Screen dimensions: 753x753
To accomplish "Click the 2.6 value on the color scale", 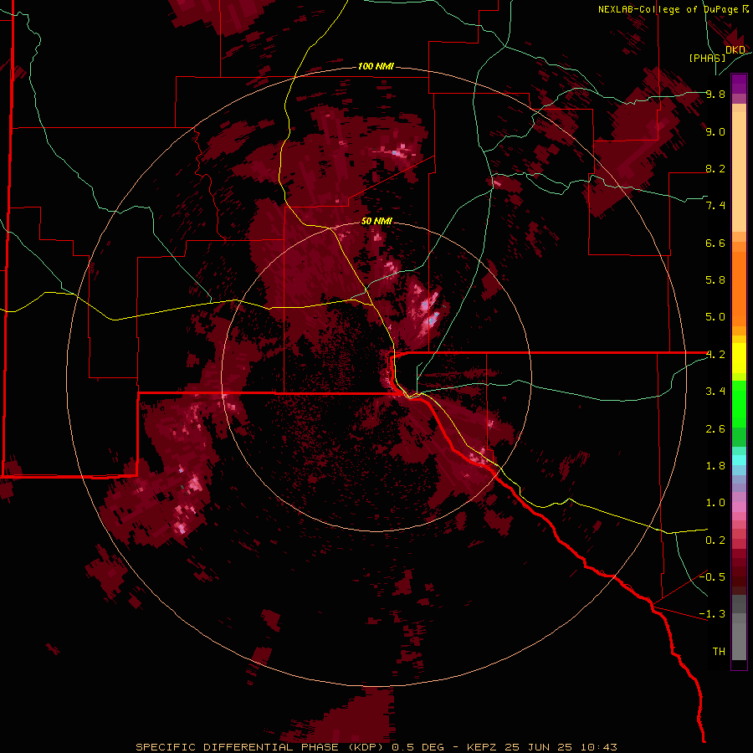I will pyautogui.click(x=715, y=429).
